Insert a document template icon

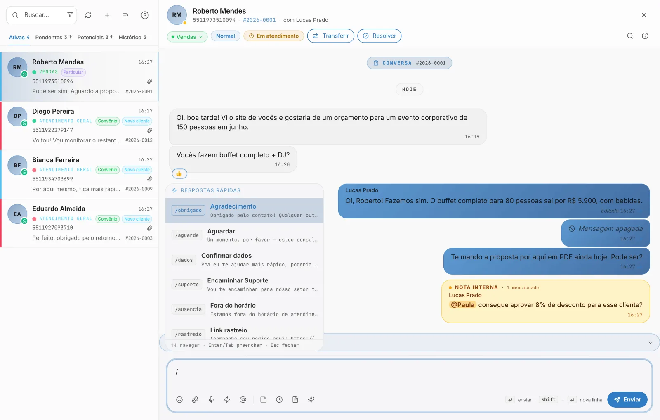(x=295, y=399)
